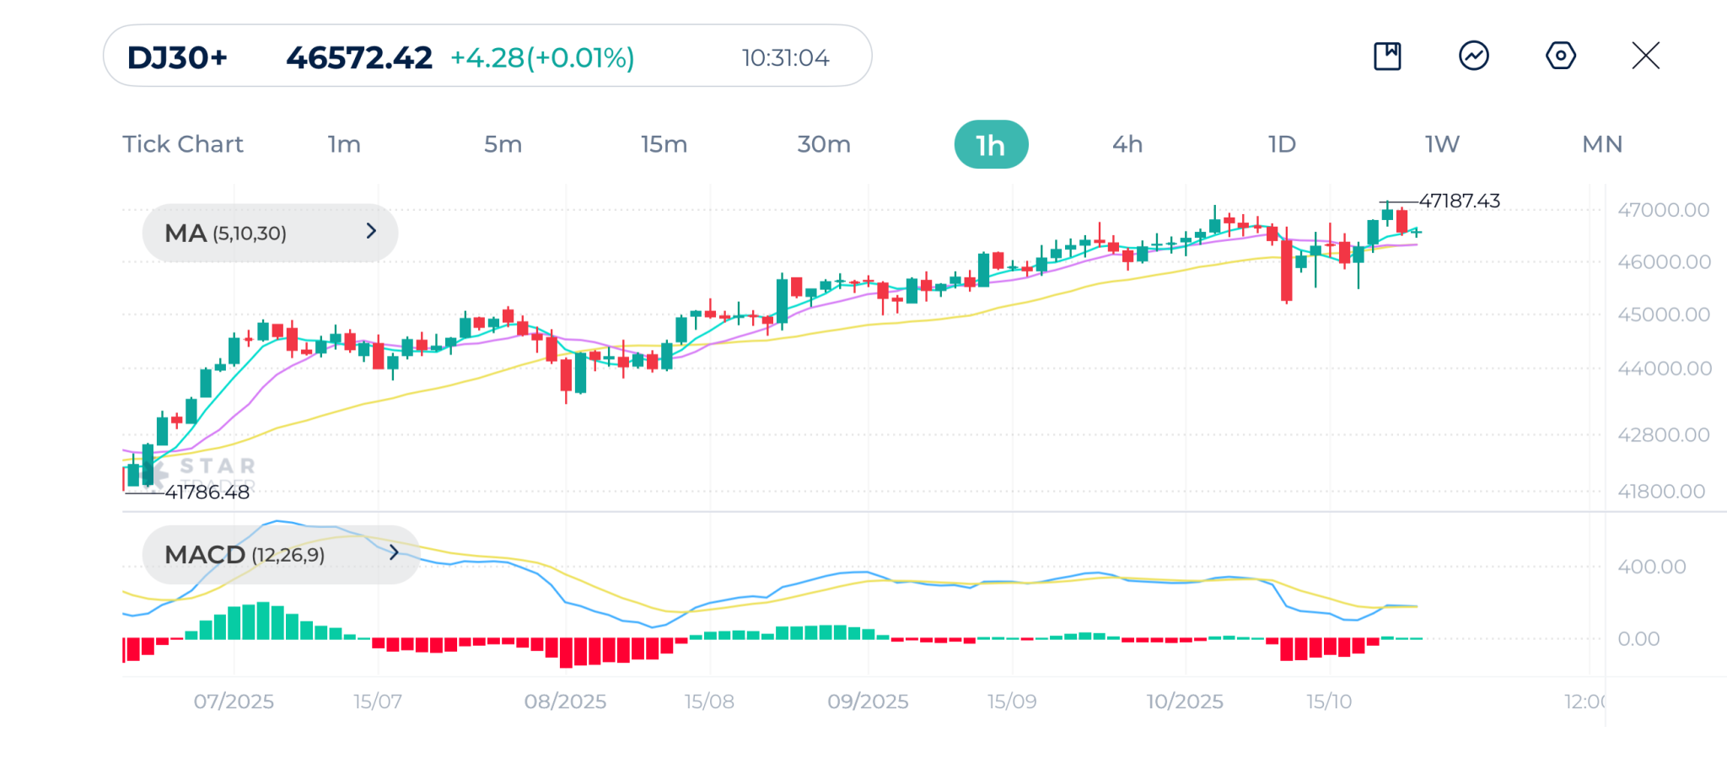The height and width of the screenshot is (769, 1727).
Task: Choose the 30m timeframe
Action: click(x=824, y=144)
